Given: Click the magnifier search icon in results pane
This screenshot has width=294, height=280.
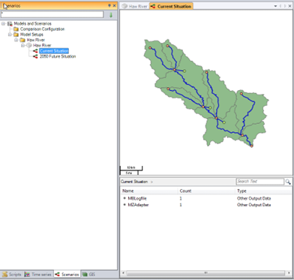Looking at the screenshot, I should [288, 182].
